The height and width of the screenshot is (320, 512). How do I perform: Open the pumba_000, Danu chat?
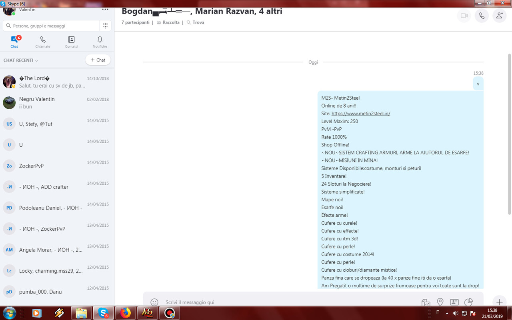point(57,292)
